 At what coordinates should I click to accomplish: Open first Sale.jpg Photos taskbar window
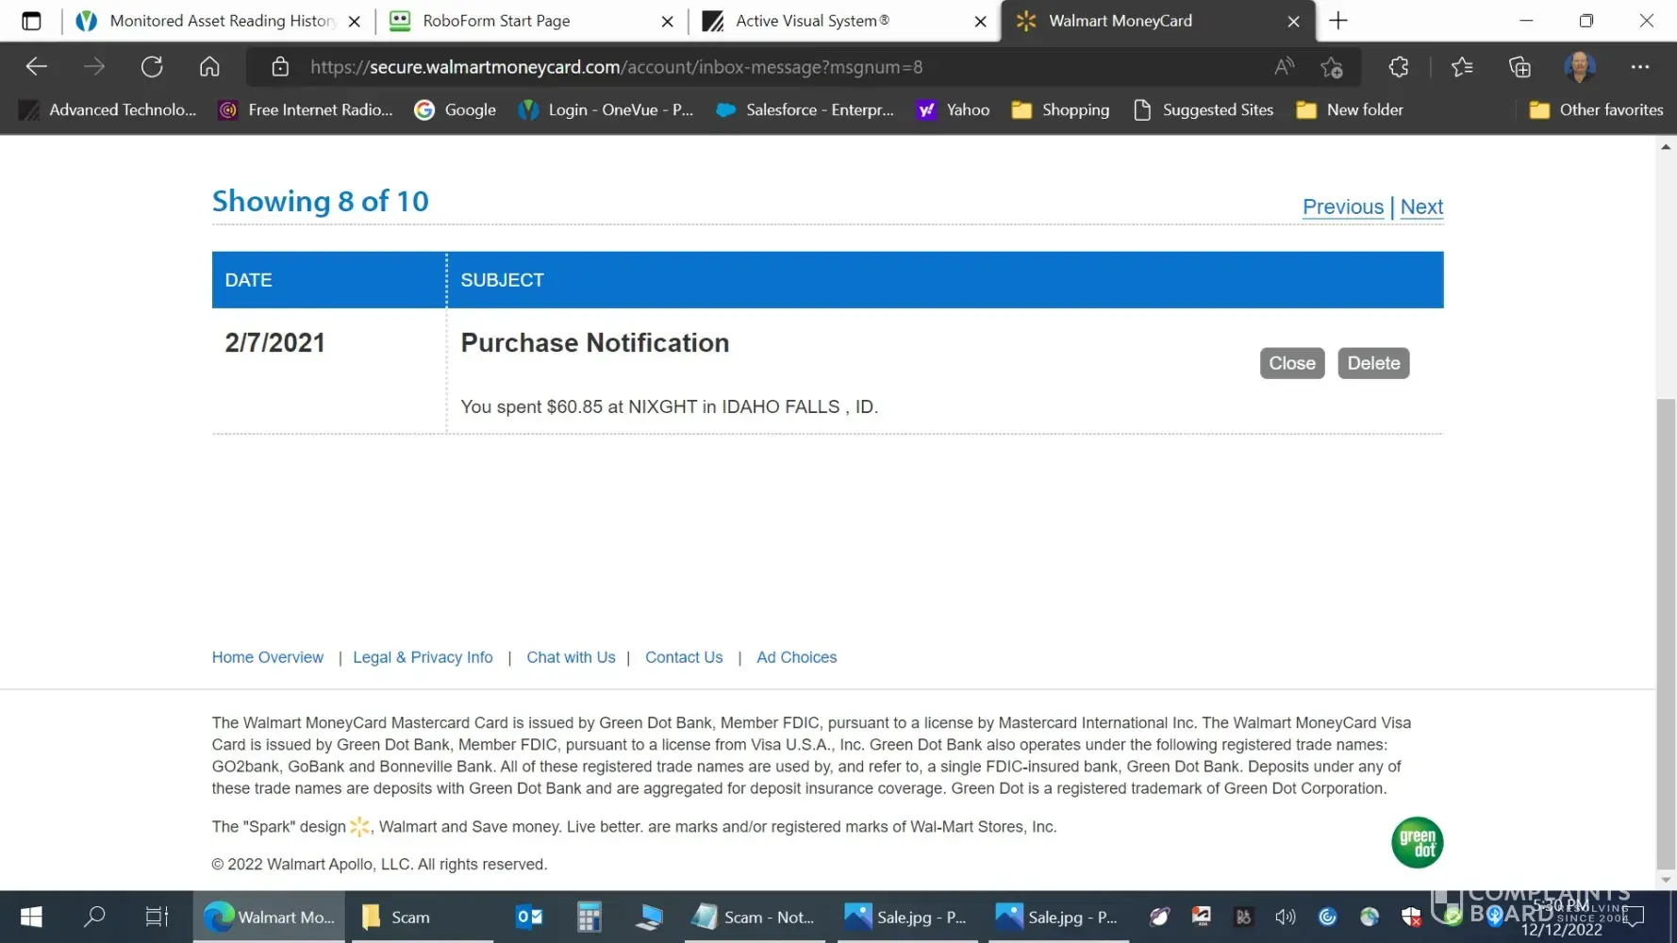907,917
